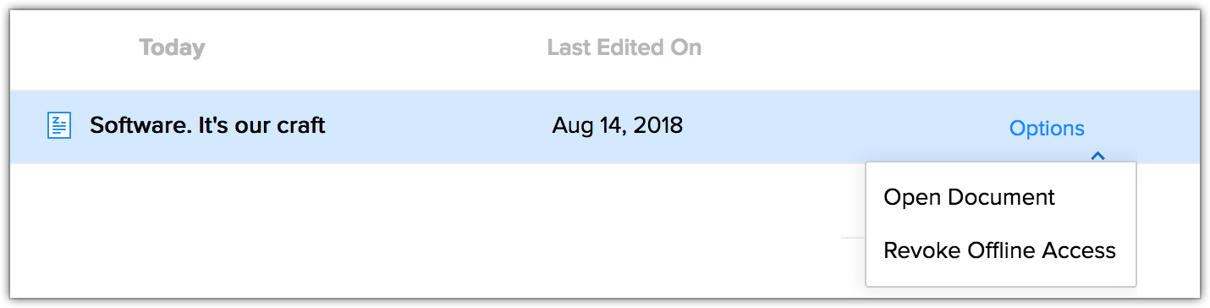1210x308 pixels.
Task: Click the Last Edited On column header
Action: pyautogui.click(x=624, y=47)
